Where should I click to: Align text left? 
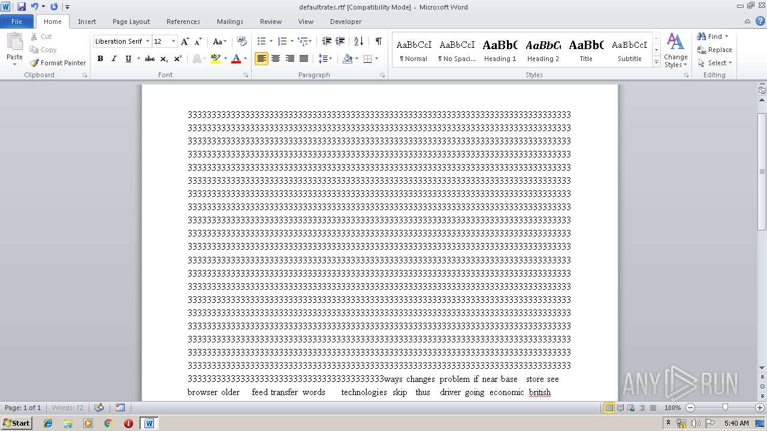261,59
